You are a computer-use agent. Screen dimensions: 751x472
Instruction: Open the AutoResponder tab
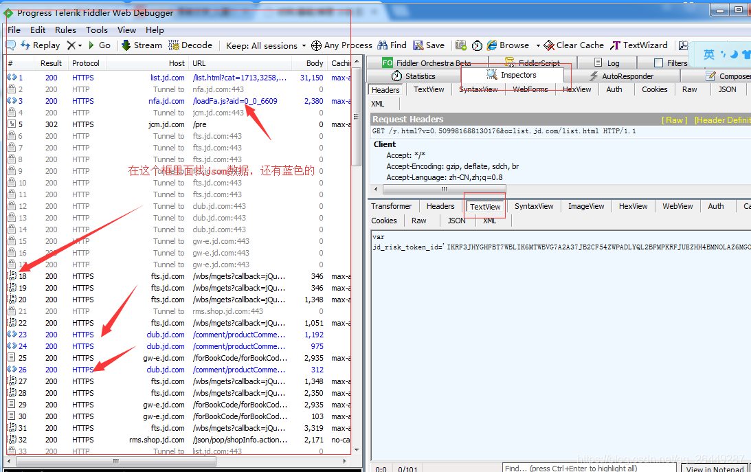(x=621, y=76)
